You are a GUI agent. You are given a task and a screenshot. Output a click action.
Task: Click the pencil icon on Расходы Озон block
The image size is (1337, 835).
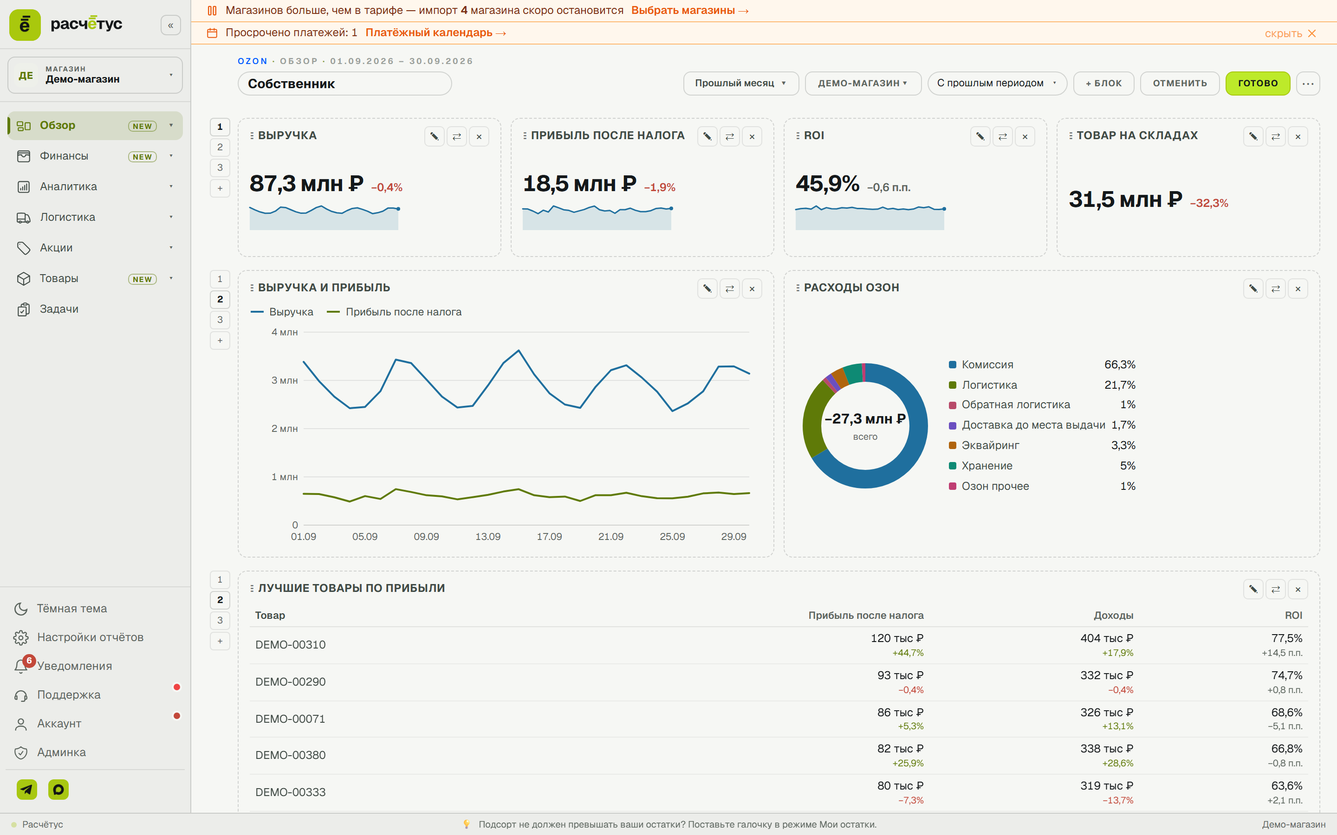1253,288
